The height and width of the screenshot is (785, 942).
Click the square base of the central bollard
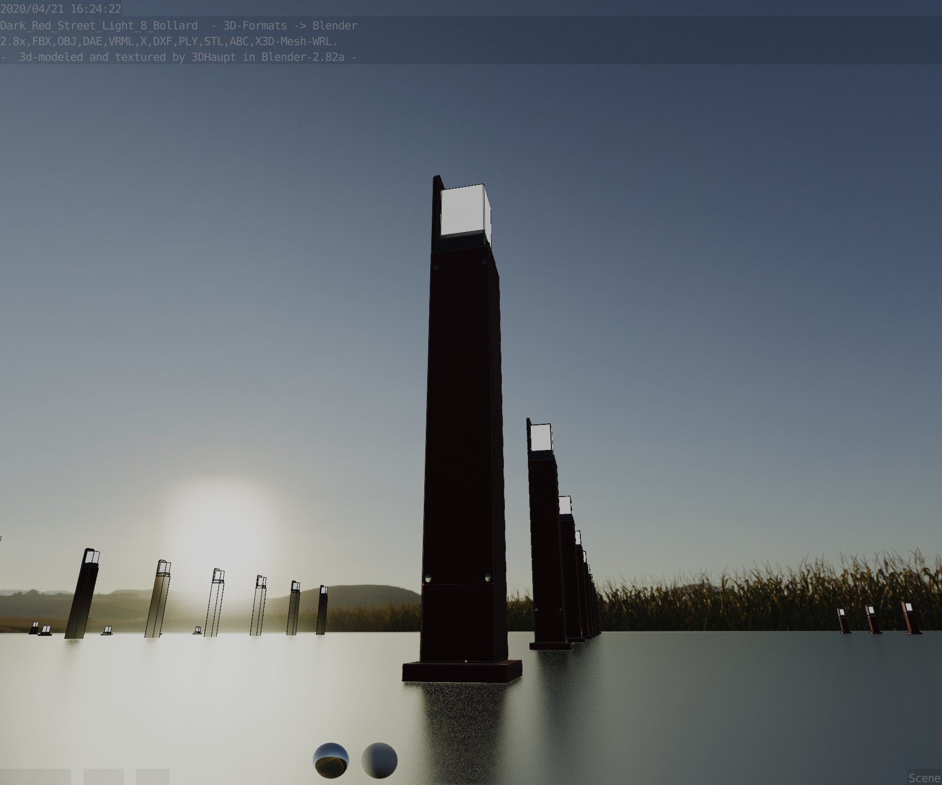click(x=462, y=671)
